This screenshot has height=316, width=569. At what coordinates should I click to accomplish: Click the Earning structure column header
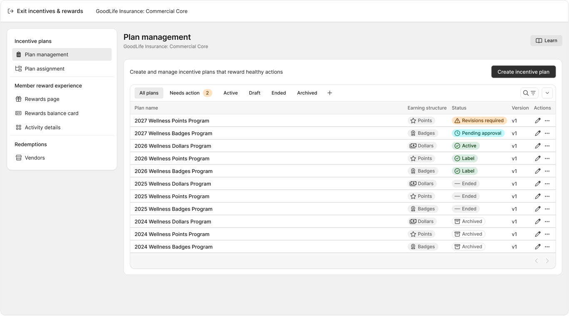click(x=427, y=108)
